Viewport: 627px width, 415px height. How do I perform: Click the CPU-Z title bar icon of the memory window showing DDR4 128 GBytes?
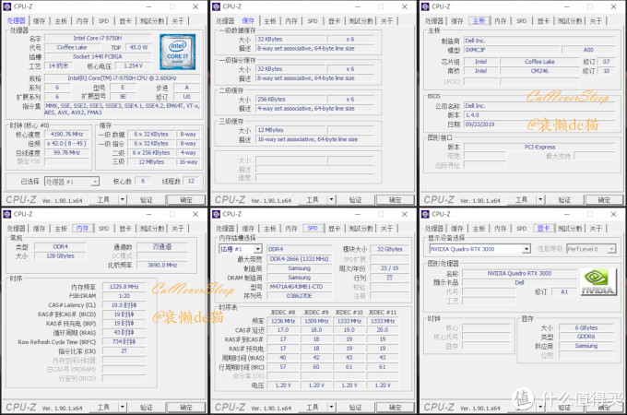coord(7,214)
